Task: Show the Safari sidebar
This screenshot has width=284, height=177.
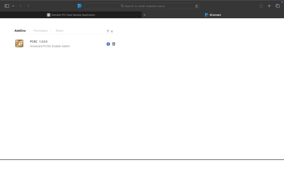Action: click(7, 6)
